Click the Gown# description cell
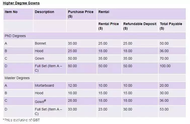Image resolution: width=190 pixels, height=124 pixels. [50, 101]
